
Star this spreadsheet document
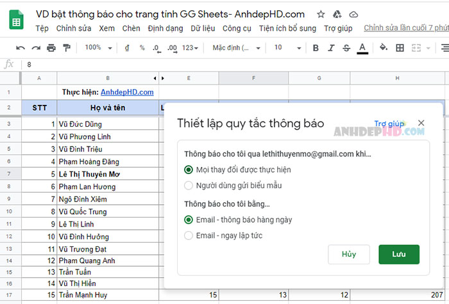321,14
